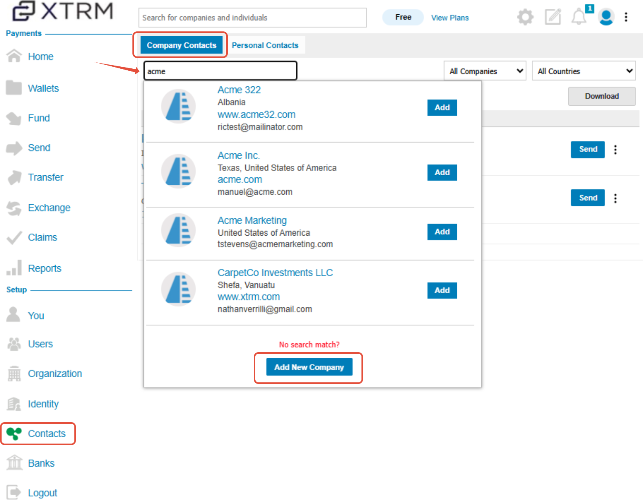
Task: Click the You person icon
Action: (x=14, y=315)
